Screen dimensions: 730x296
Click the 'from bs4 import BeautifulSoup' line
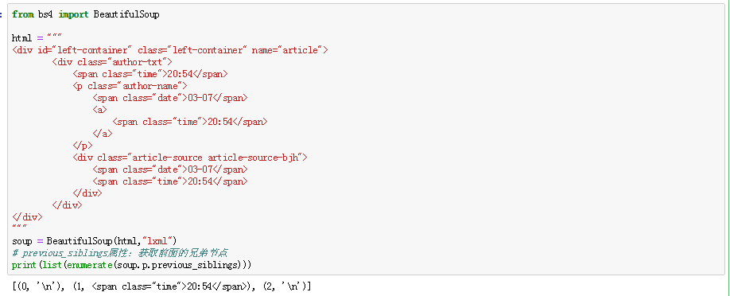tap(86, 14)
